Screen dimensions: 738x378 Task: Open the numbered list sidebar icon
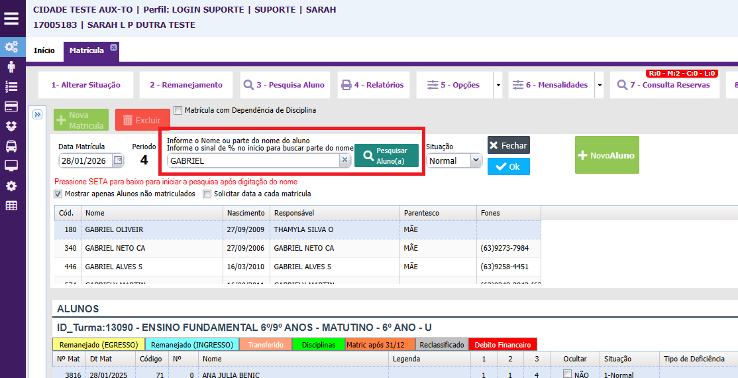tap(11, 86)
